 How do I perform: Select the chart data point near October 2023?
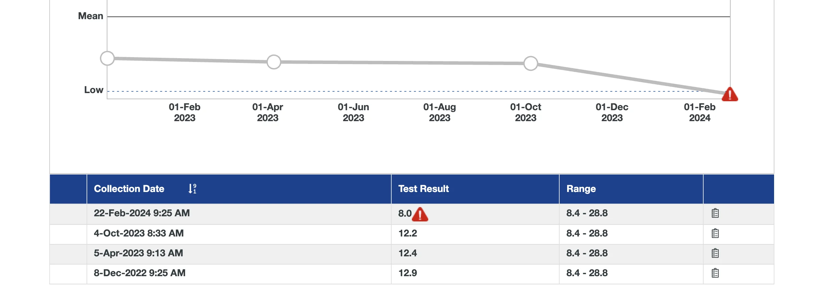[x=531, y=63]
